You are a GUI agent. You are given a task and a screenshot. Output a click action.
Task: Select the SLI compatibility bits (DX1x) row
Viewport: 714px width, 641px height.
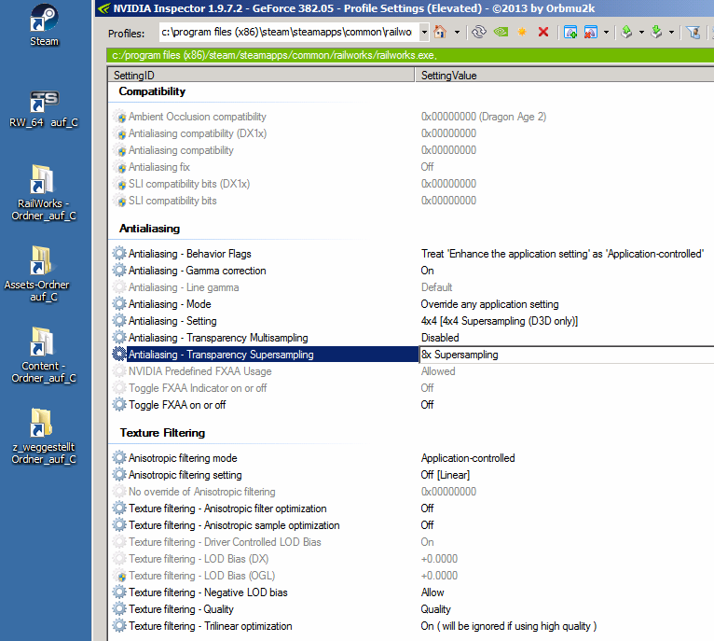(411, 184)
